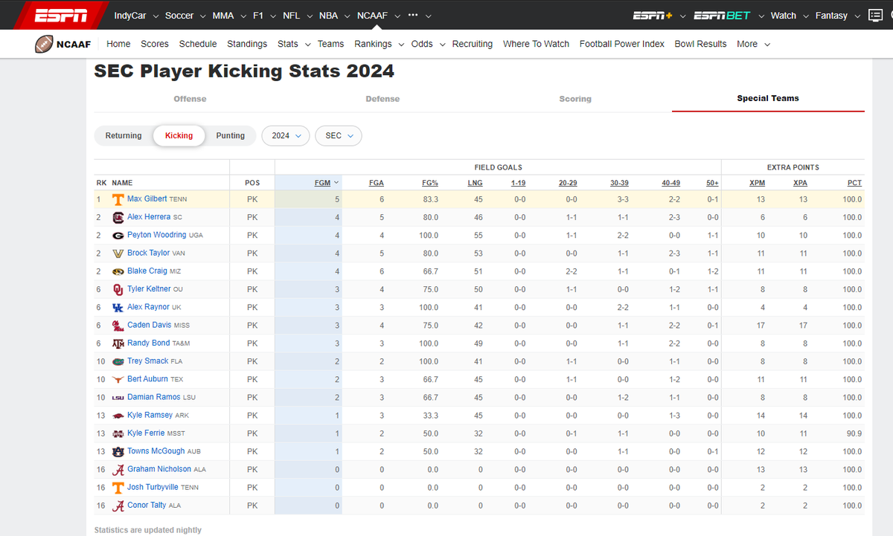
Task: Open Max Gilbert's player page
Action: (147, 199)
